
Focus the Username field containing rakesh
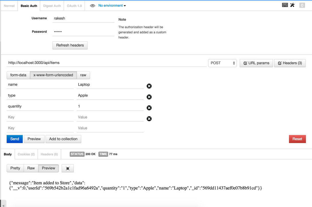tap(83, 19)
